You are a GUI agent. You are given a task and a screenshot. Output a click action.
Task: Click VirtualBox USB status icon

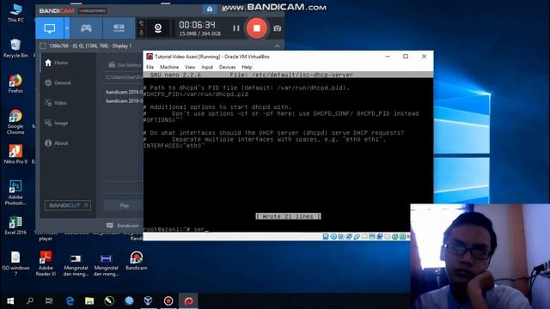(357, 237)
